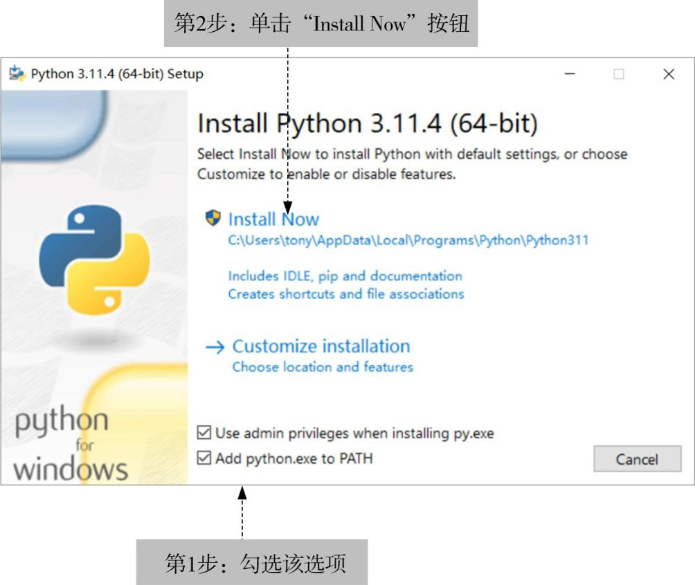Toggle Use admin privileges when installing py.exe checkbox
695x585 pixels.
[x=204, y=433]
